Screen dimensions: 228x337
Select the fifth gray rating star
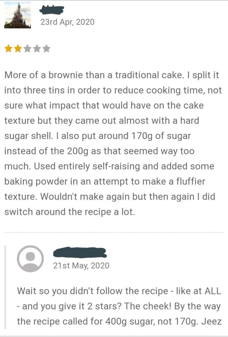[46, 49]
